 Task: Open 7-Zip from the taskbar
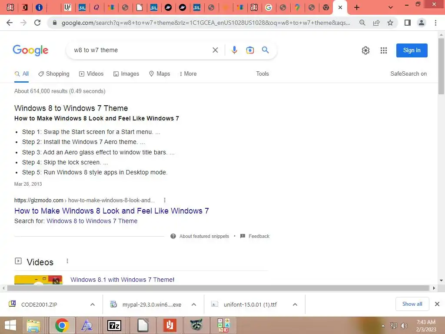coord(114,325)
